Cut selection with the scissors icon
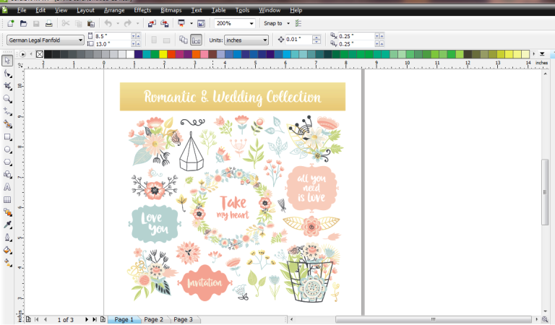Screen dimensions: 555x325 [x=66, y=23]
